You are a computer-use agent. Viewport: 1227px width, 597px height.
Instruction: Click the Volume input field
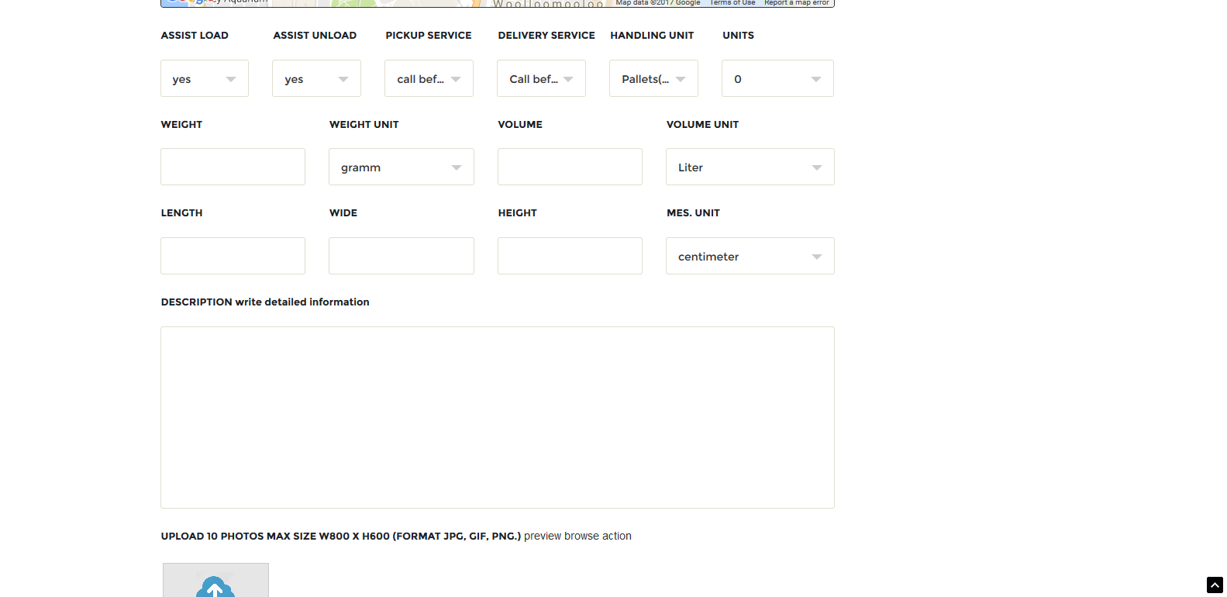[570, 167]
